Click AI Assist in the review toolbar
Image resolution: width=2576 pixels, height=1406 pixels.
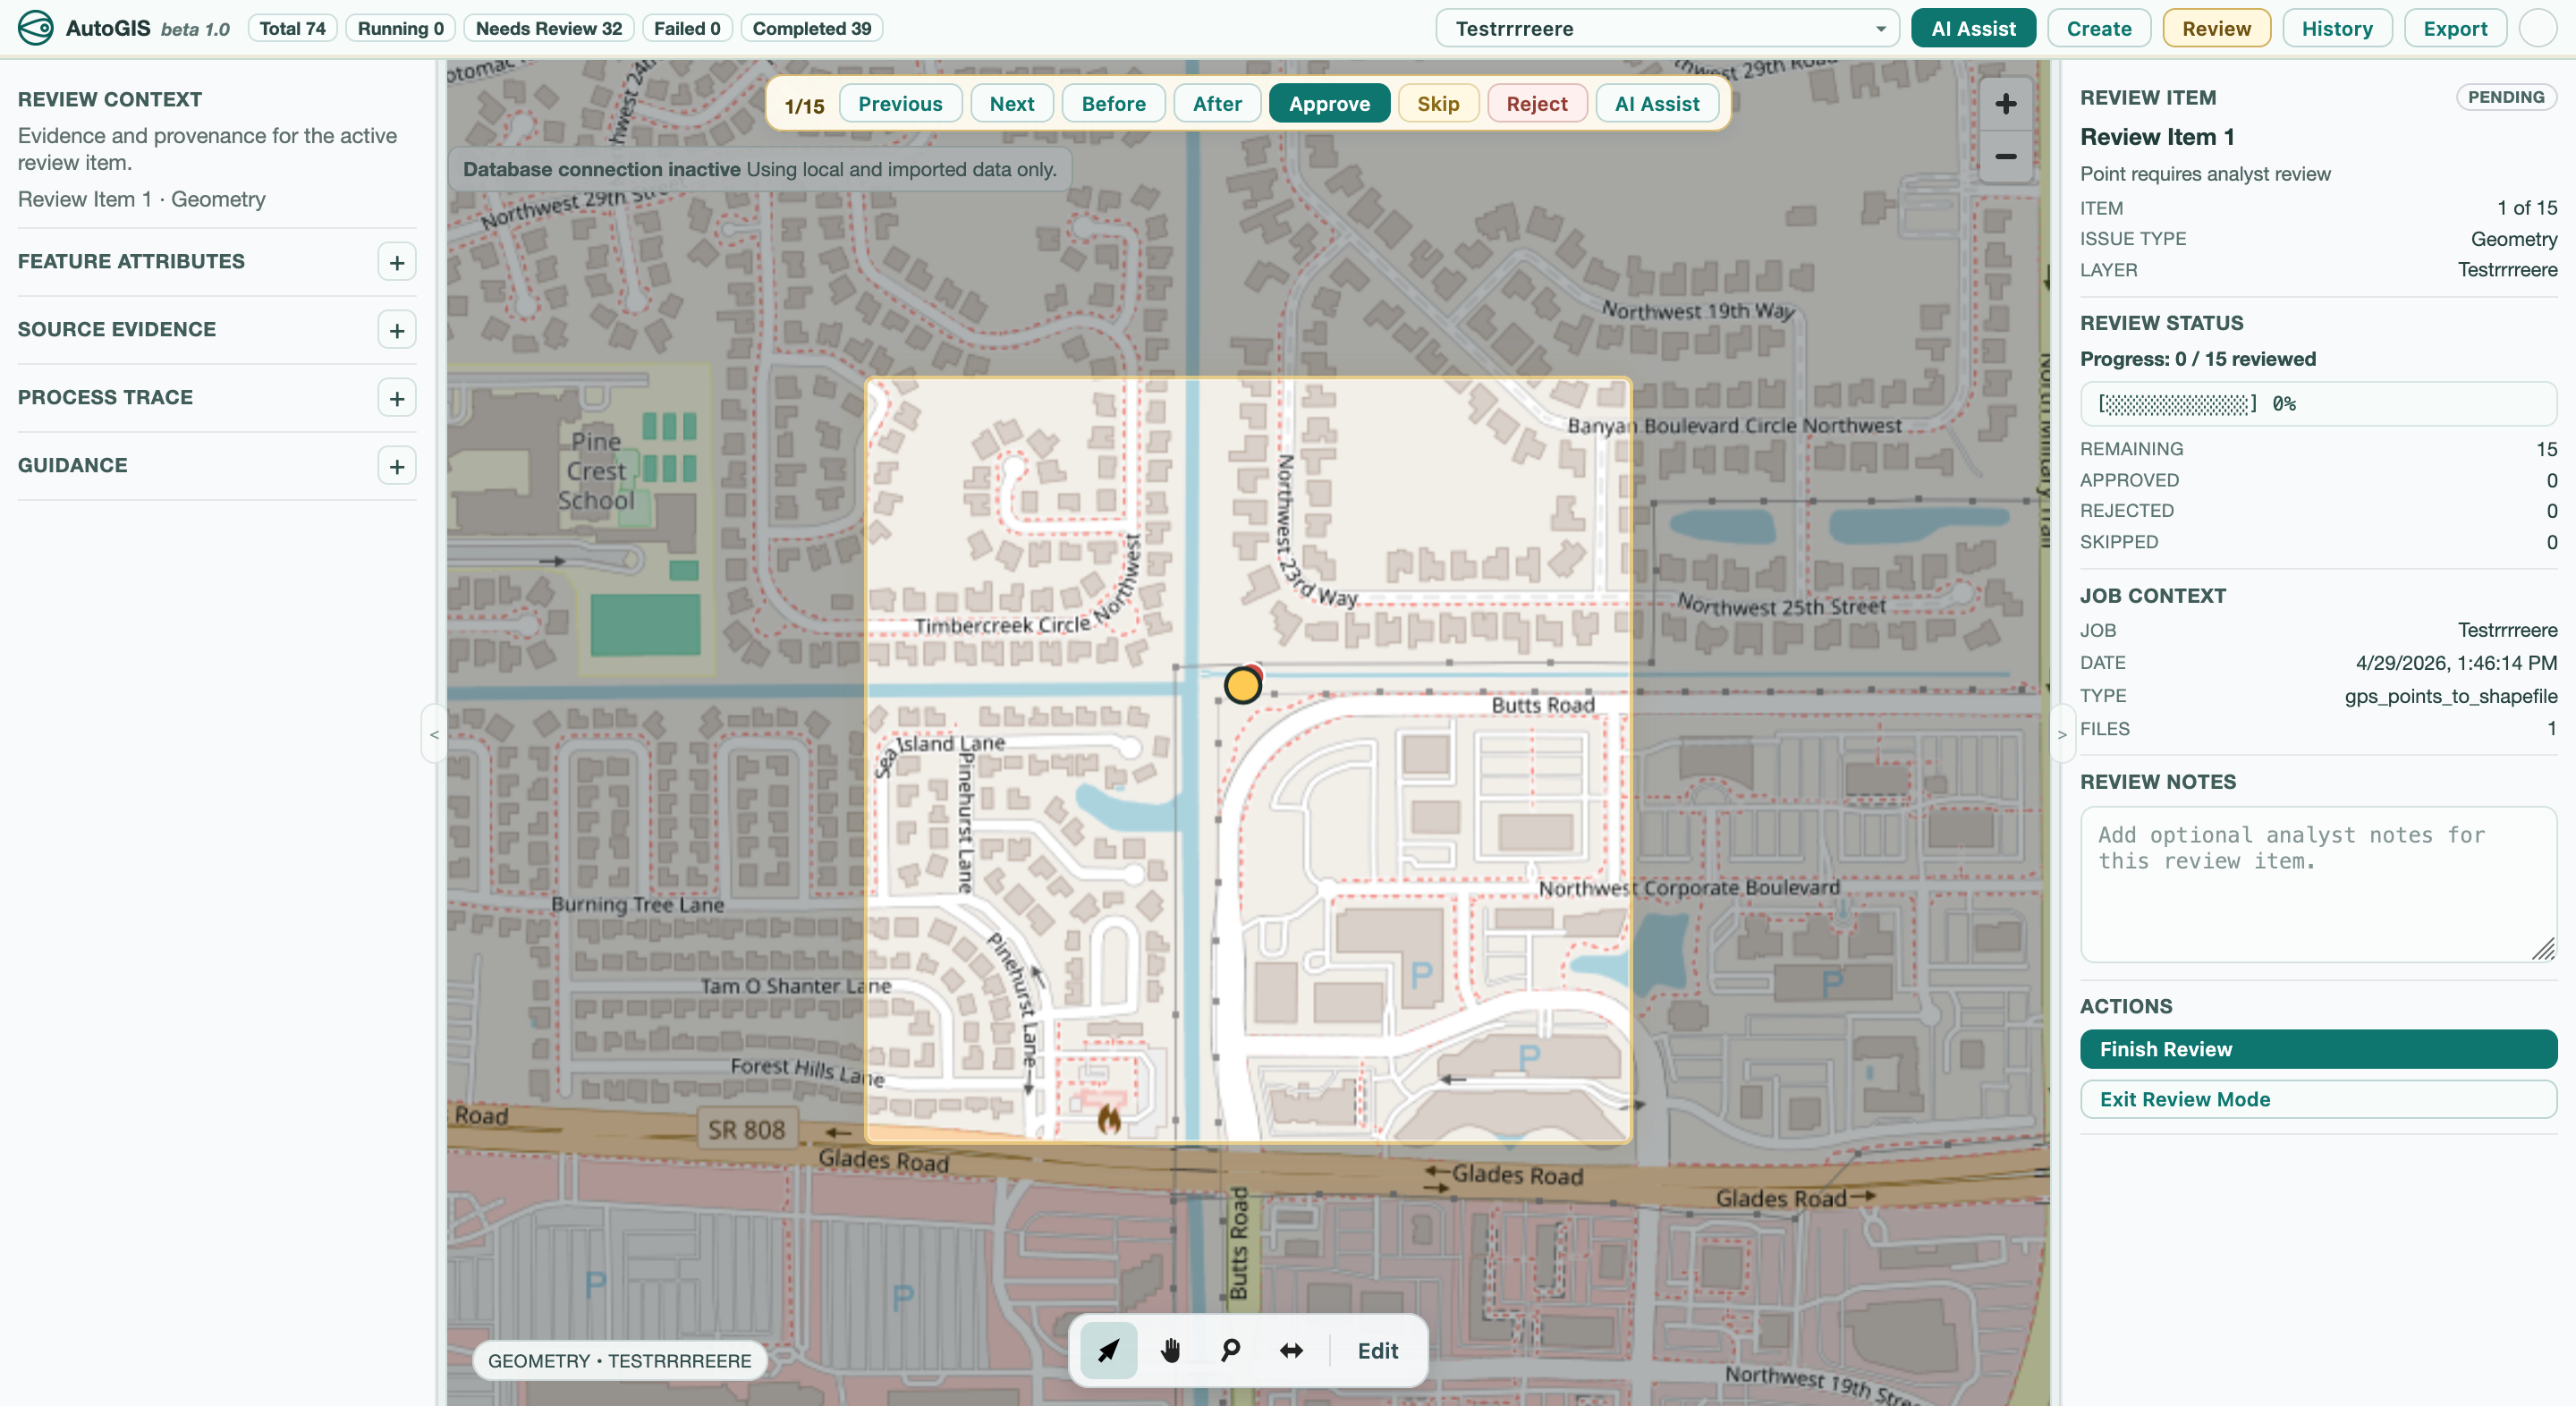1657,104
